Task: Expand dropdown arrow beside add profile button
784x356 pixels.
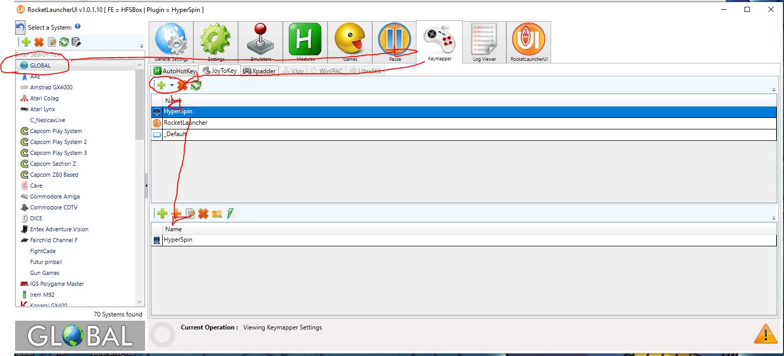Action: point(172,85)
